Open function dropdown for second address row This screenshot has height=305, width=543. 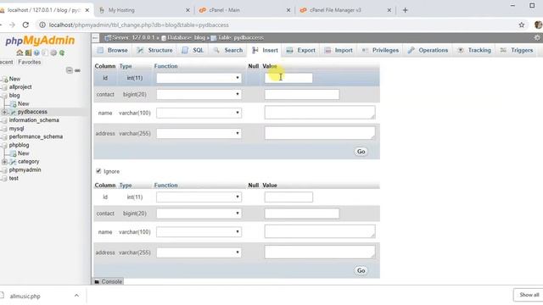[199, 252]
